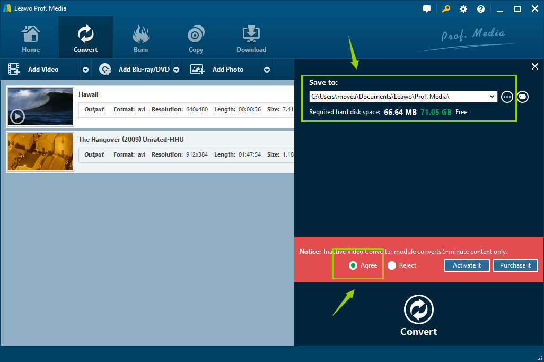Viewport: 544px width, 362px height.
Task: Click the feedback chat bubble icon
Action: [x=427, y=9]
